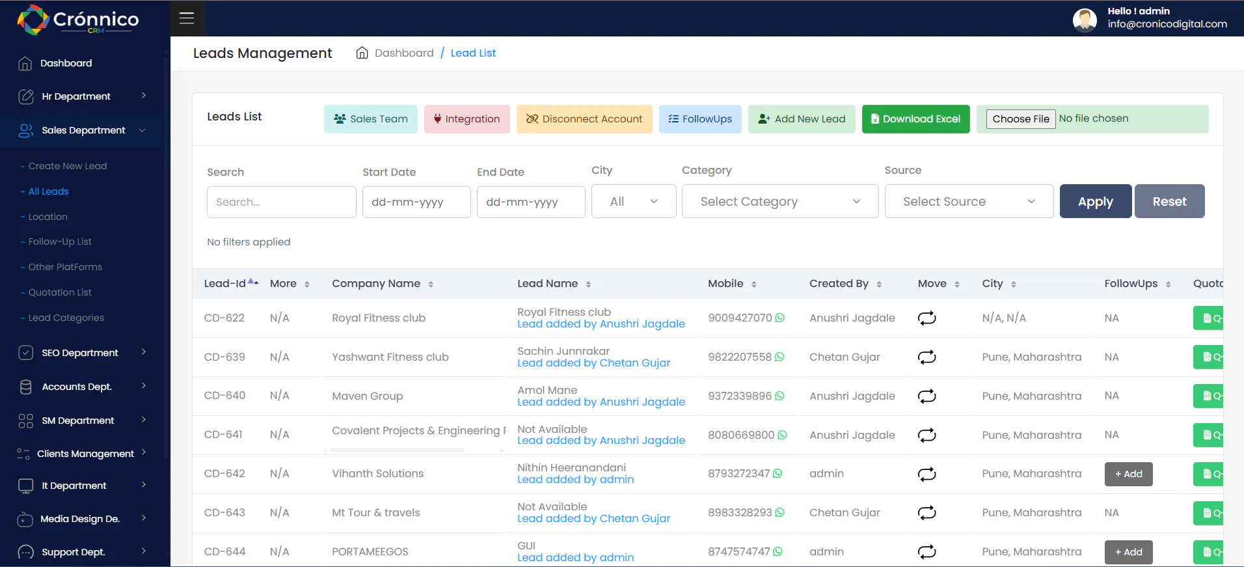Expand Hr Department sidebar menu
This screenshot has height=567, width=1244.
pos(82,96)
